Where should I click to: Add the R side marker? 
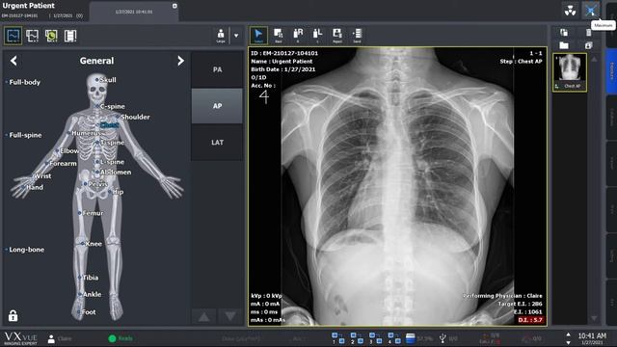coord(298,36)
